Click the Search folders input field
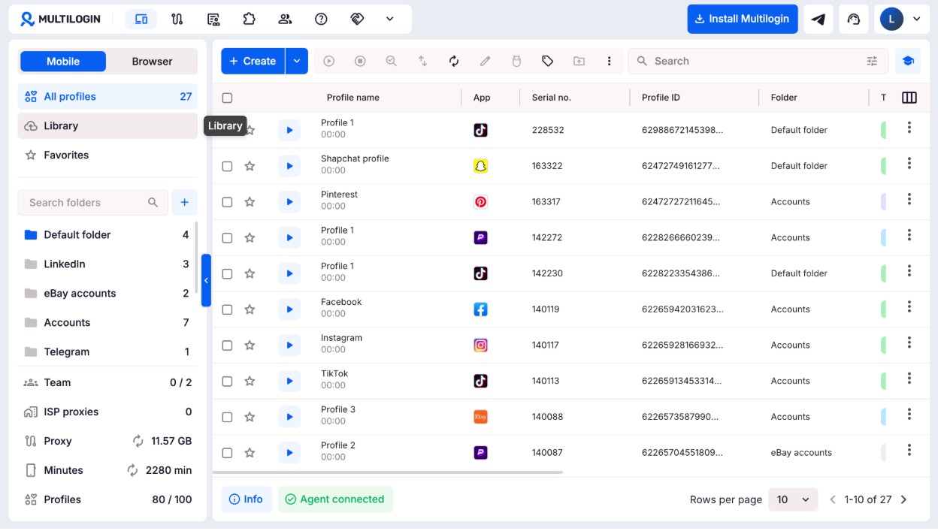The width and height of the screenshot is (938, 531). pos(92,202)
